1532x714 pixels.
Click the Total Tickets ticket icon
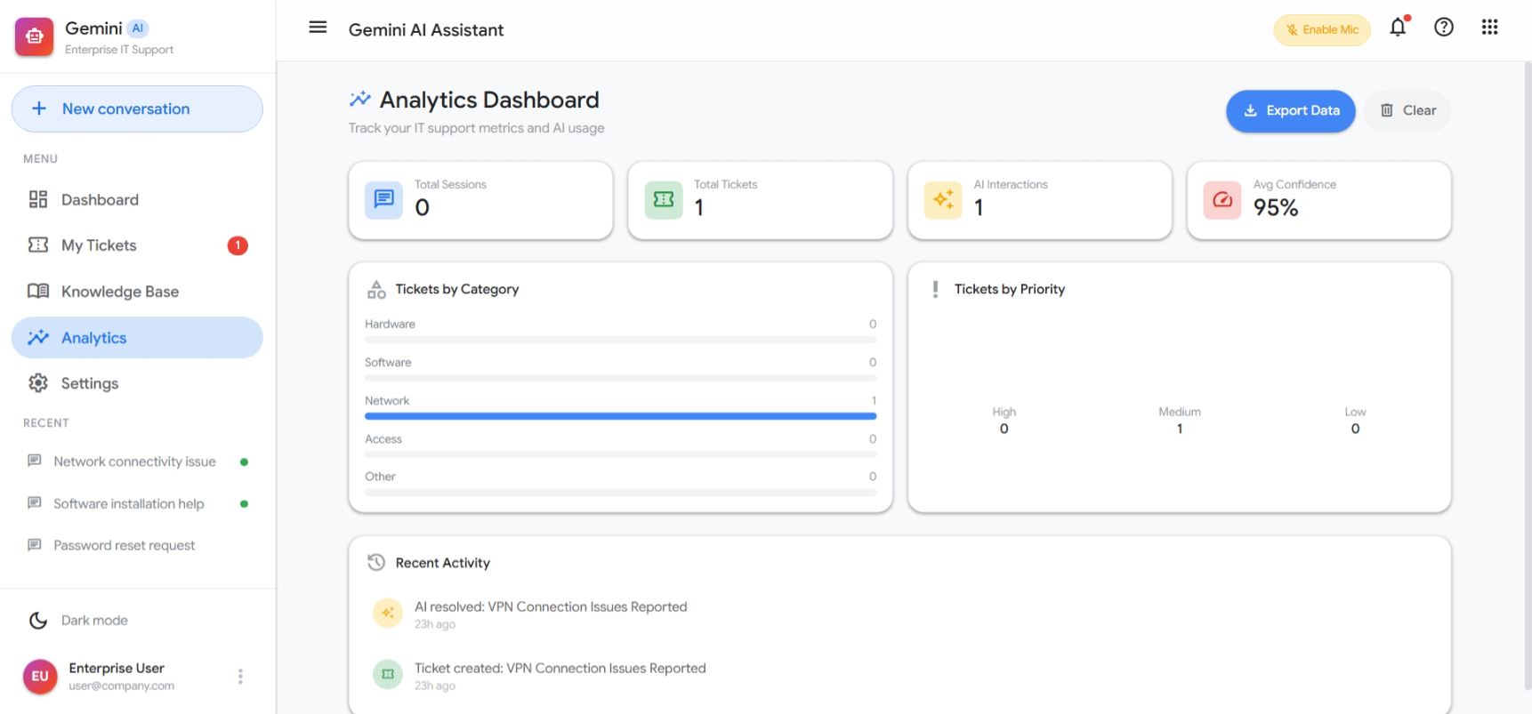click(x=664, y=199)
